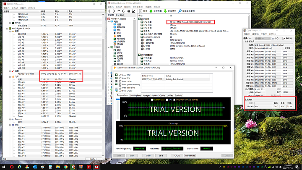The width and height of the screenshot is (302, 170).
Task: Click Stop button in stability test
Action: click(132, 156)
